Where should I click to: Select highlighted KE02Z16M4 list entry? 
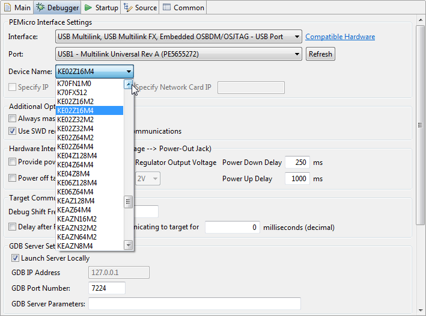(x=90, y=111)
